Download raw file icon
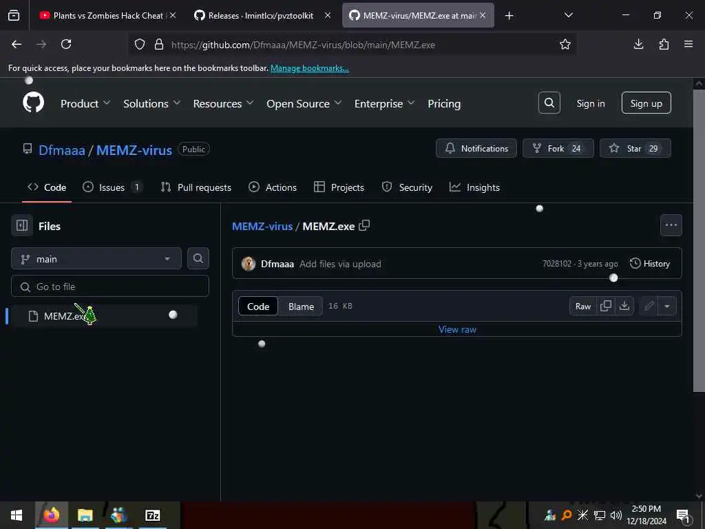The width and height of the screenshot is (705, 529). 624,306
